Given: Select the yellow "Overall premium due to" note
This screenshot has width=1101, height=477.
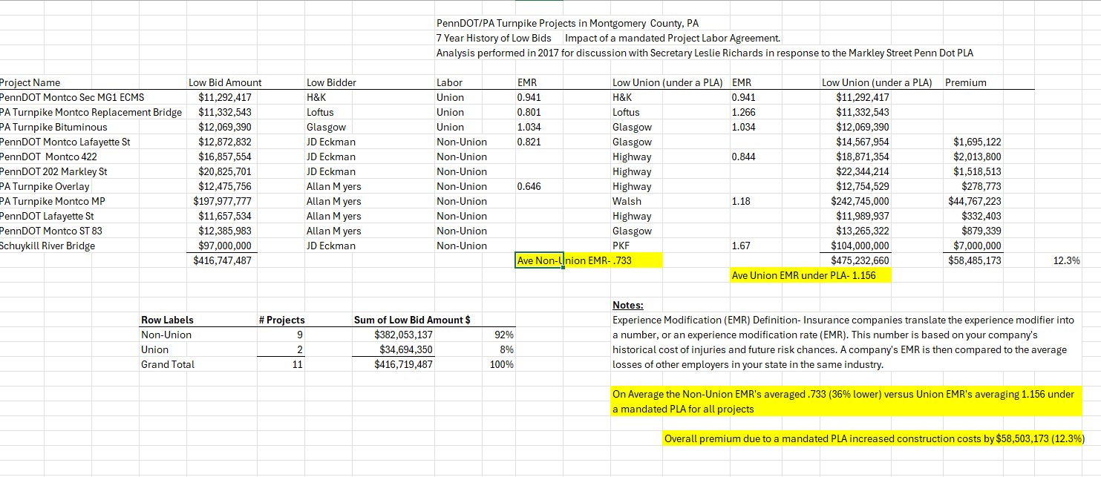Looking at the screenshot, I should pos(874,438).
